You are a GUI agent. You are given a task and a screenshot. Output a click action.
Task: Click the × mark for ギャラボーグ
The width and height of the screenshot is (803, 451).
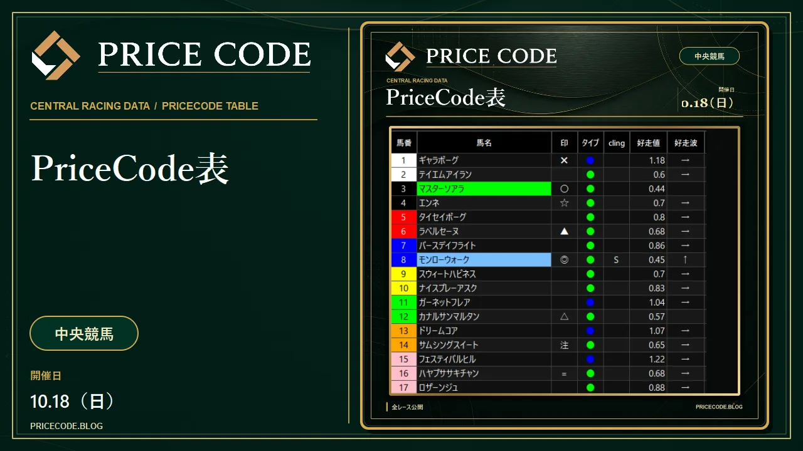[x=564, y=160]
